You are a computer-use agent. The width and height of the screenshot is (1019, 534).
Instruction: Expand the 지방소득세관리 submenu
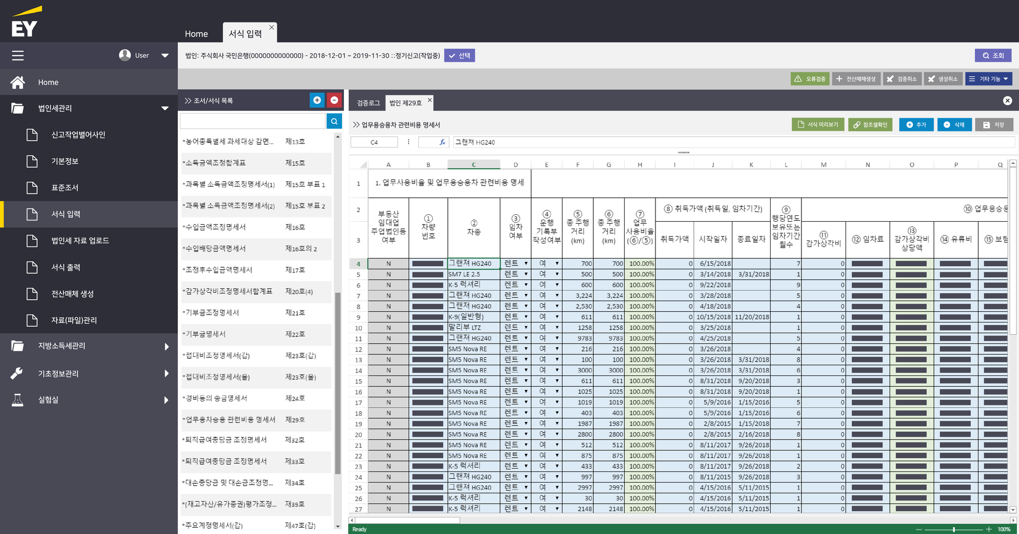pos(167,346)
